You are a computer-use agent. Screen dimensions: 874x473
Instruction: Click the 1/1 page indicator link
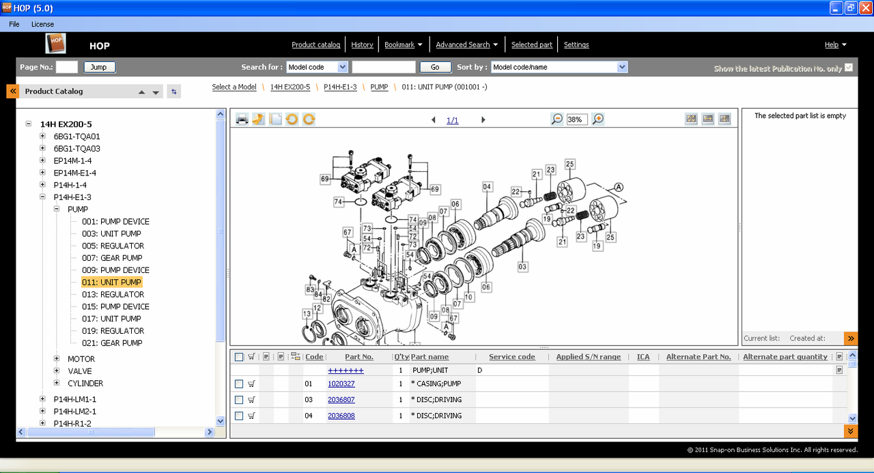453,120
